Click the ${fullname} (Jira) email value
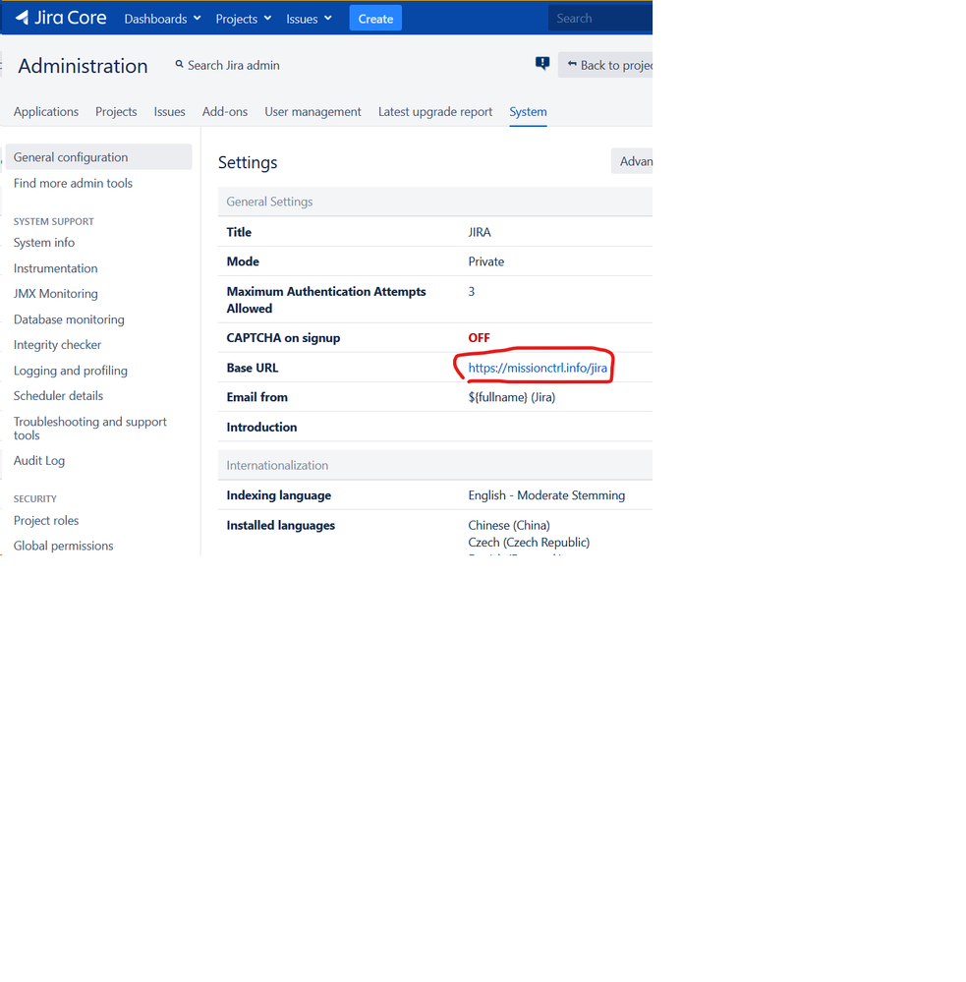This screenshot has width=966, height=982. (x=511, y=397)
